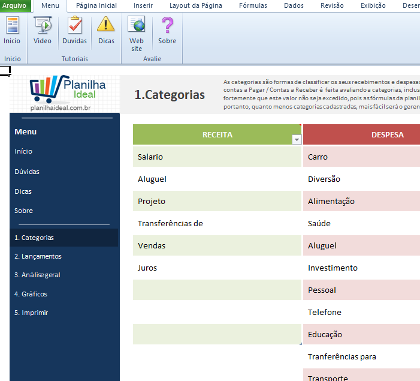Open Dúvidas in sidebar menu
The width and height of the screenshot is (420, 381).
point(27,172)
